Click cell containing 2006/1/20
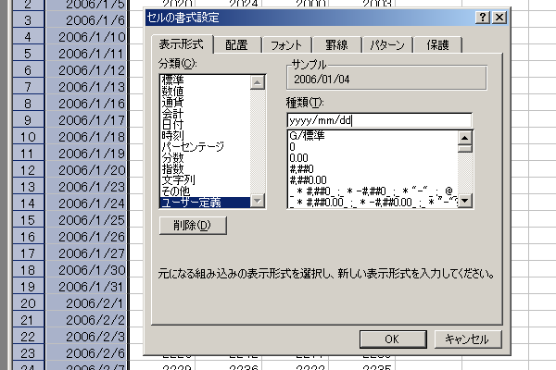The image size is (556, 370). pos(86,170)
